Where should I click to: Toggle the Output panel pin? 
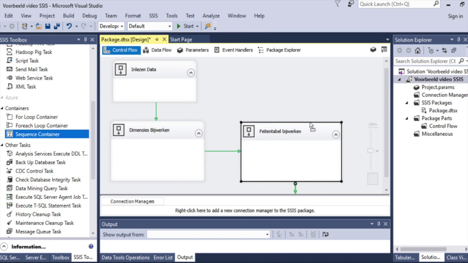click(x=379, y=224)
